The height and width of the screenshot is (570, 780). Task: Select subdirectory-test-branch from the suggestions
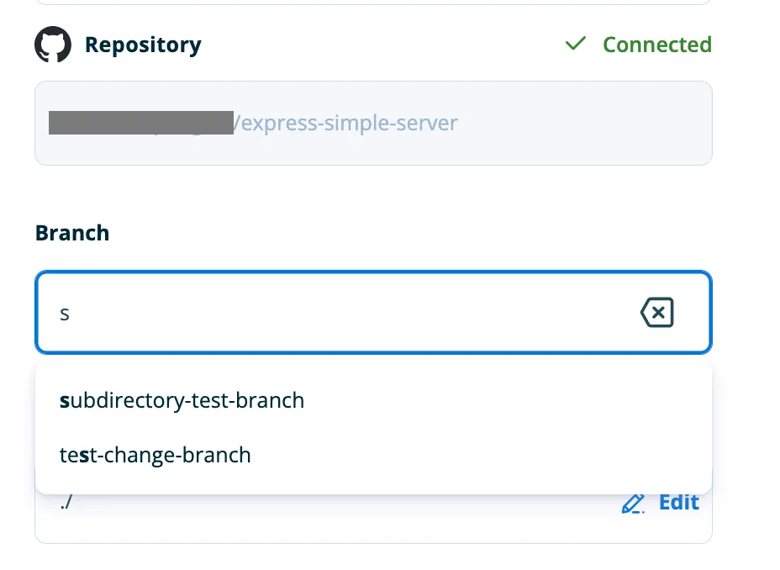click(x=182, y=400)
